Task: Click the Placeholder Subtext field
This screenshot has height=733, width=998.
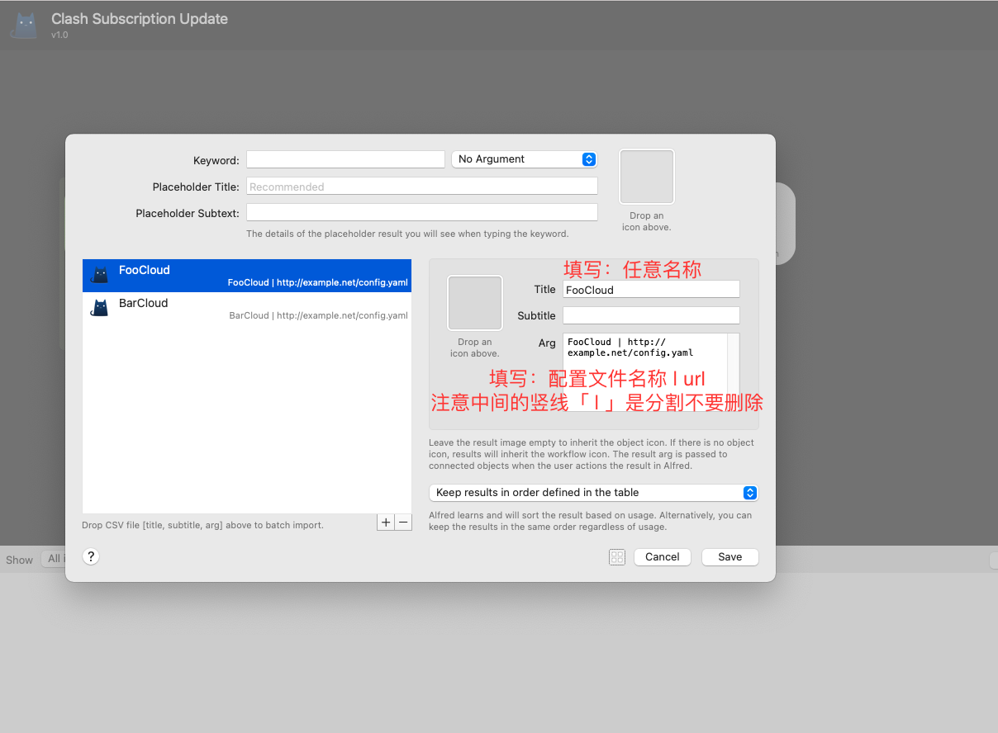Action: click(x=421, y=211)
